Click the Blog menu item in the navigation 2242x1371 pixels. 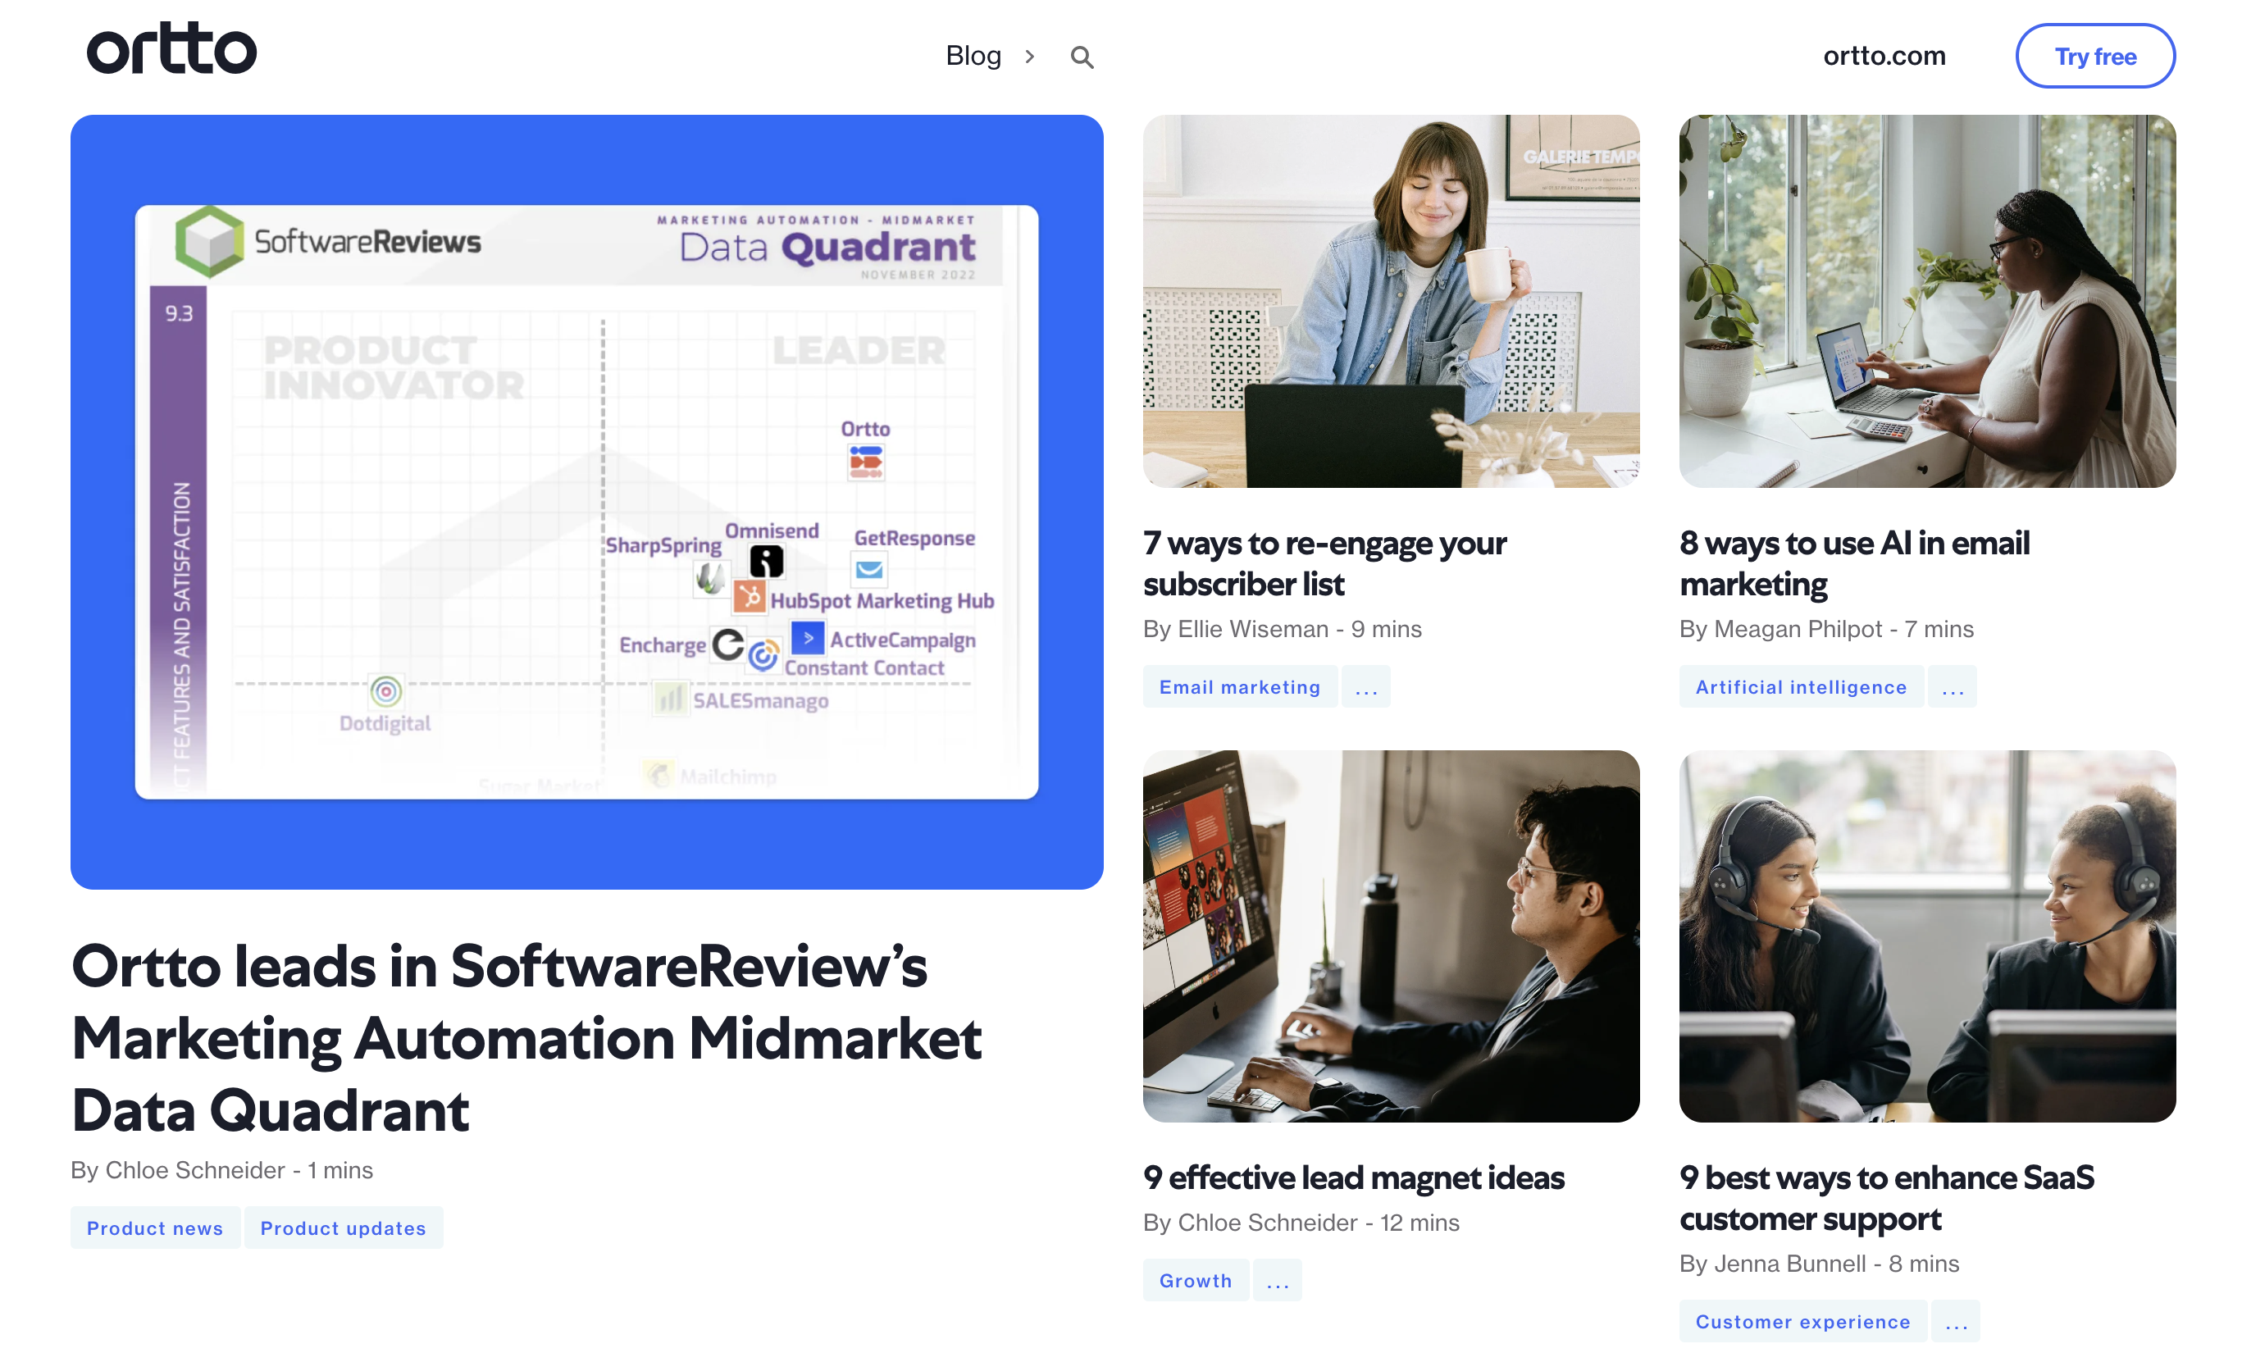(970, 56)
